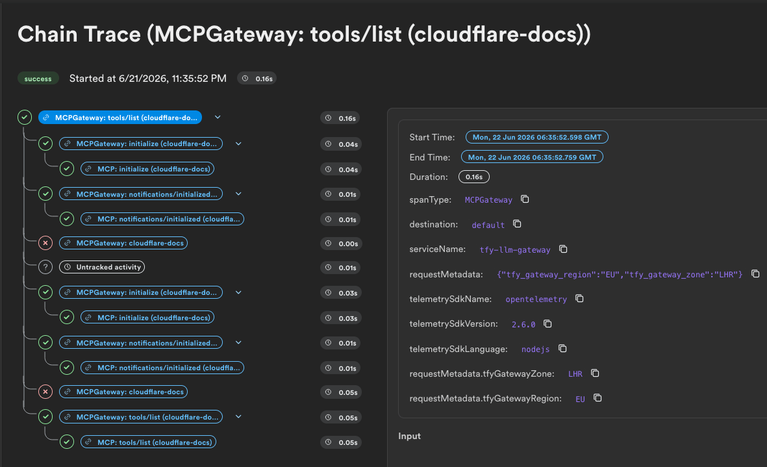Image resolution: width=767 pixels, height=467 pixels.
Task: Copy the telemetrySdkLanguage nodejs value
Action: click(x=562, y=348)
